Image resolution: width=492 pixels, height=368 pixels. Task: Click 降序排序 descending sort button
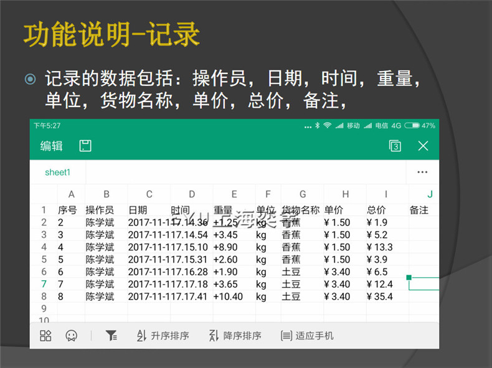point(235,336)
